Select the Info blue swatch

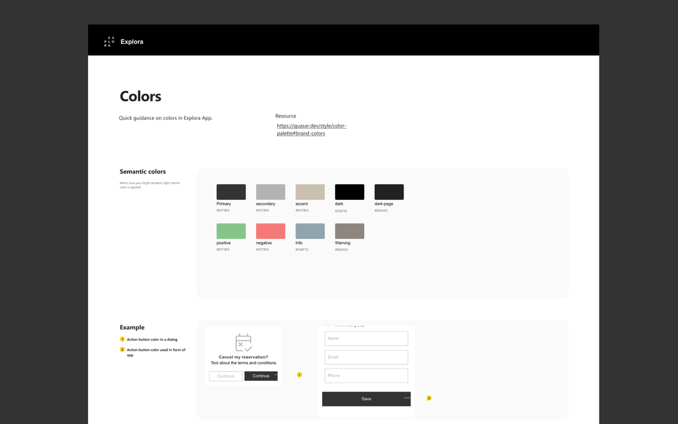309,230
